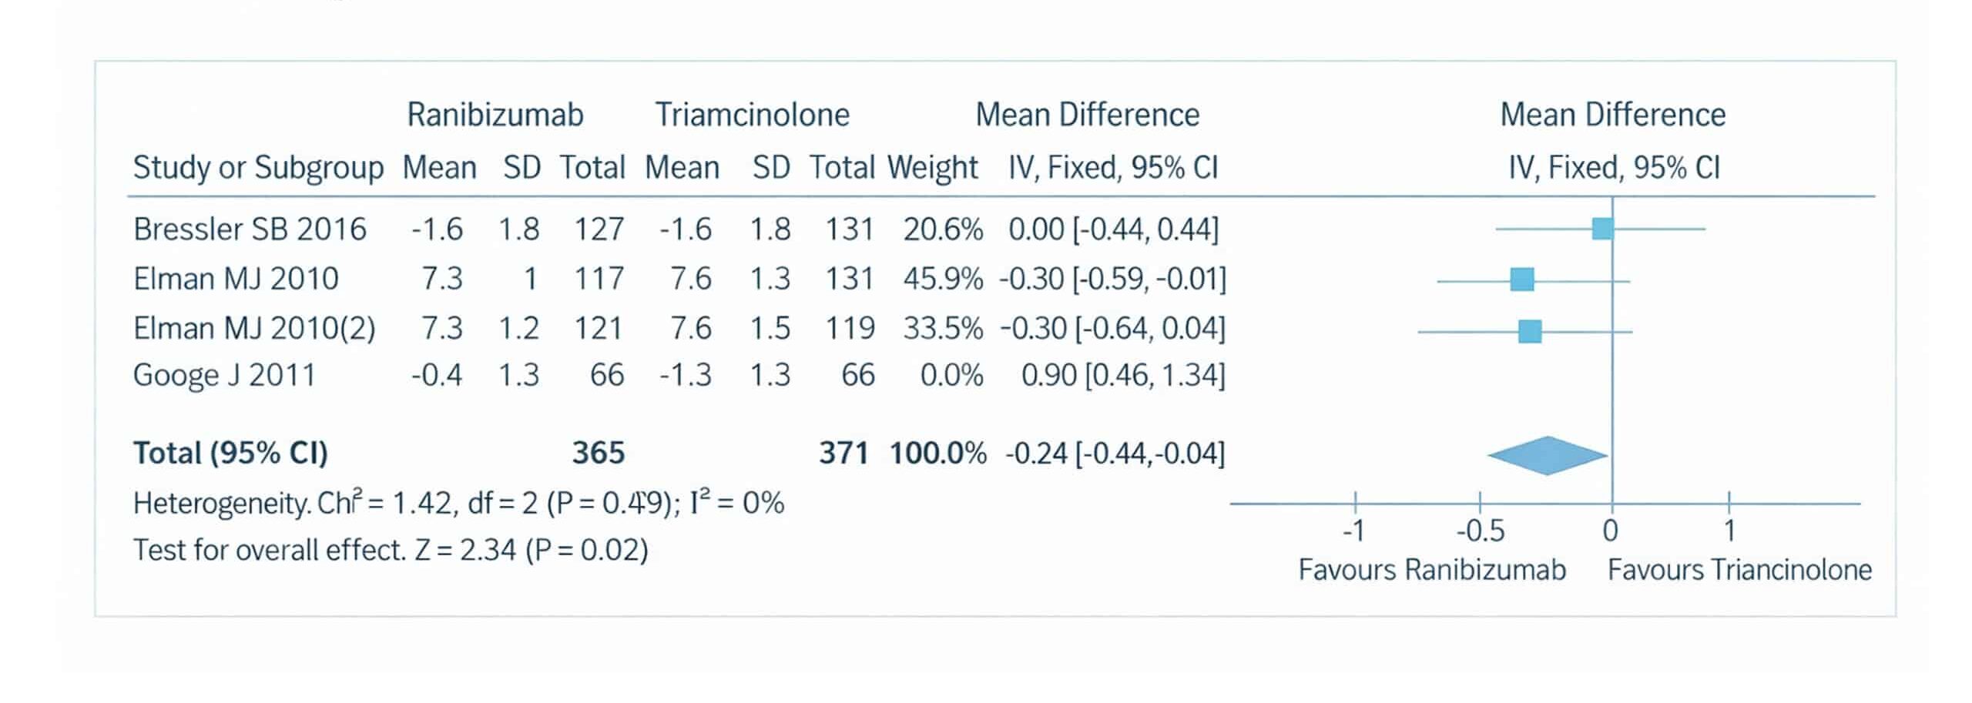Click the Heterogeneity statistics line

[458, 504]
